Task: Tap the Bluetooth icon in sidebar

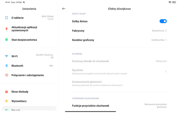Action: click(6, 66)
